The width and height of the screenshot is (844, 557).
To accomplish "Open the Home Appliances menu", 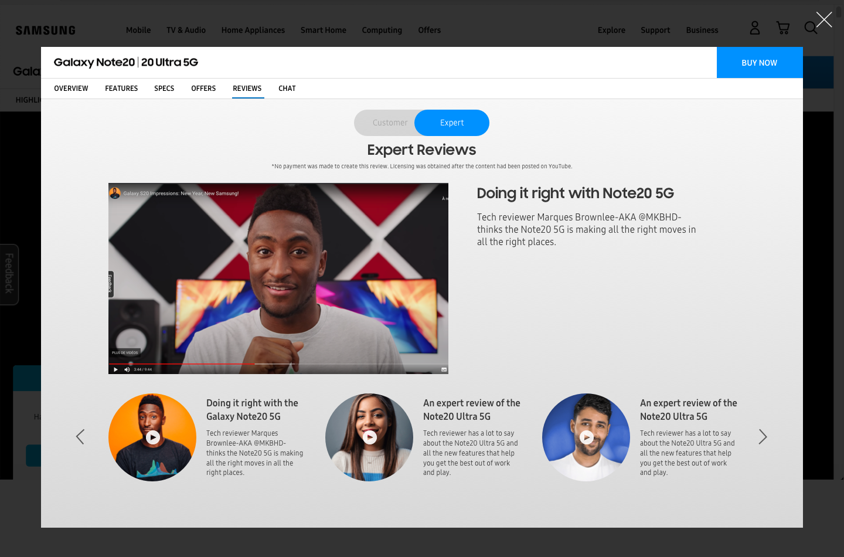I will click(x=253, y=30).
